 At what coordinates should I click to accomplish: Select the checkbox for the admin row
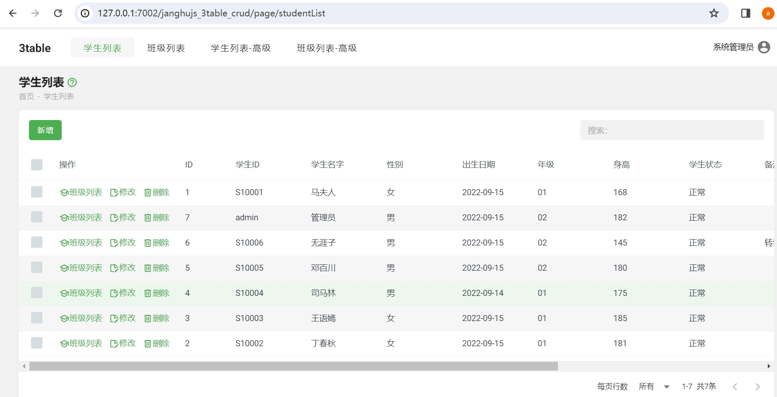click(37, 217)
